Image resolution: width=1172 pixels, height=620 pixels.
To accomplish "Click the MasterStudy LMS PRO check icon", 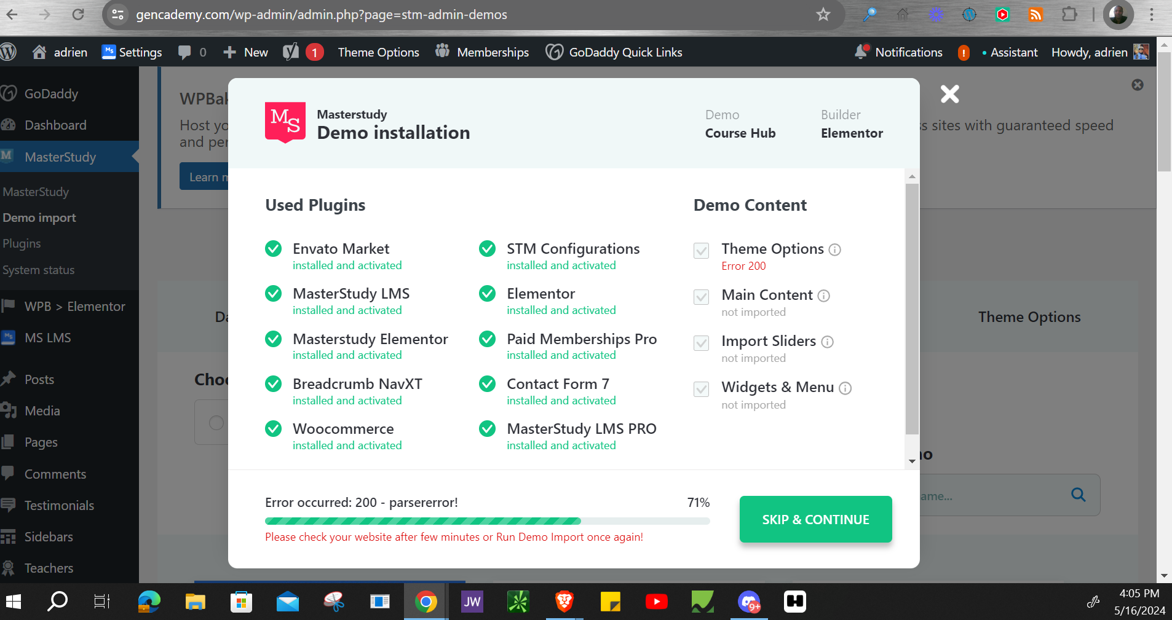I will [487, 428].
